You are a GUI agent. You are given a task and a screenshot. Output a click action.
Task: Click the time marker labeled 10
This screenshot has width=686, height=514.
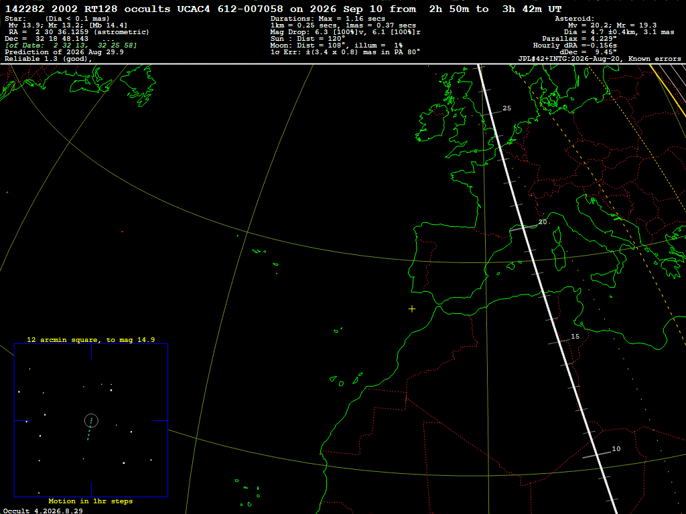pos(616,449)
